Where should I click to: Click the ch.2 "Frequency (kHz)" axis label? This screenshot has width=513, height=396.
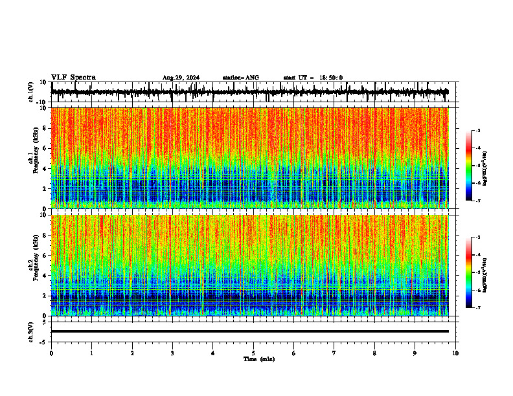pyautogui.click(x=36, y=258)
